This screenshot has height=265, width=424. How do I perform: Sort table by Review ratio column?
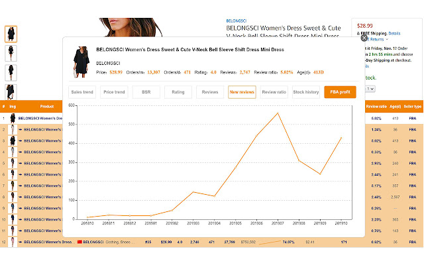point(376,107)
